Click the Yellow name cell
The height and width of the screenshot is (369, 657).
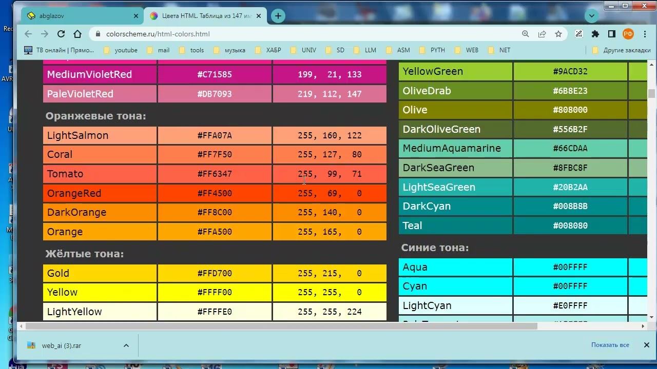pyautogui.click(x=100, y=293)
